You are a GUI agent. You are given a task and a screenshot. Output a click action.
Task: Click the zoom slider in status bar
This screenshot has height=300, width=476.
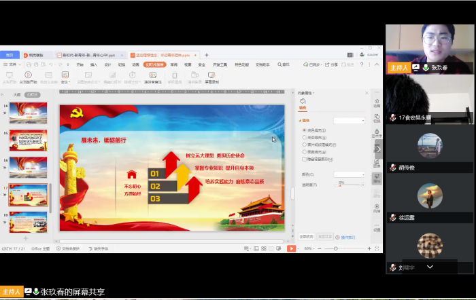click(335, 248)
